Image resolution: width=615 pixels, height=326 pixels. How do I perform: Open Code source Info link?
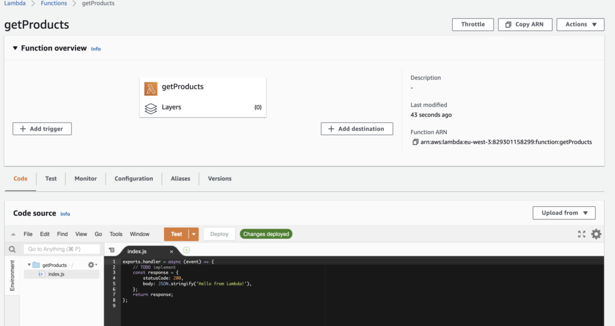point(65,214)
